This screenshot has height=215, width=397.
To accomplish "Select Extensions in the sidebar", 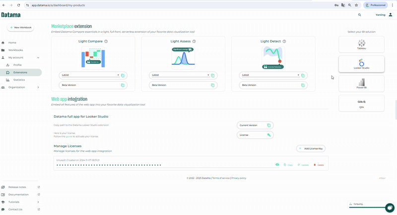I will (21, 72).
